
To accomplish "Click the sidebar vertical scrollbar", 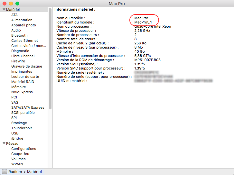I will pyautogui.click(x=50, y=59).
